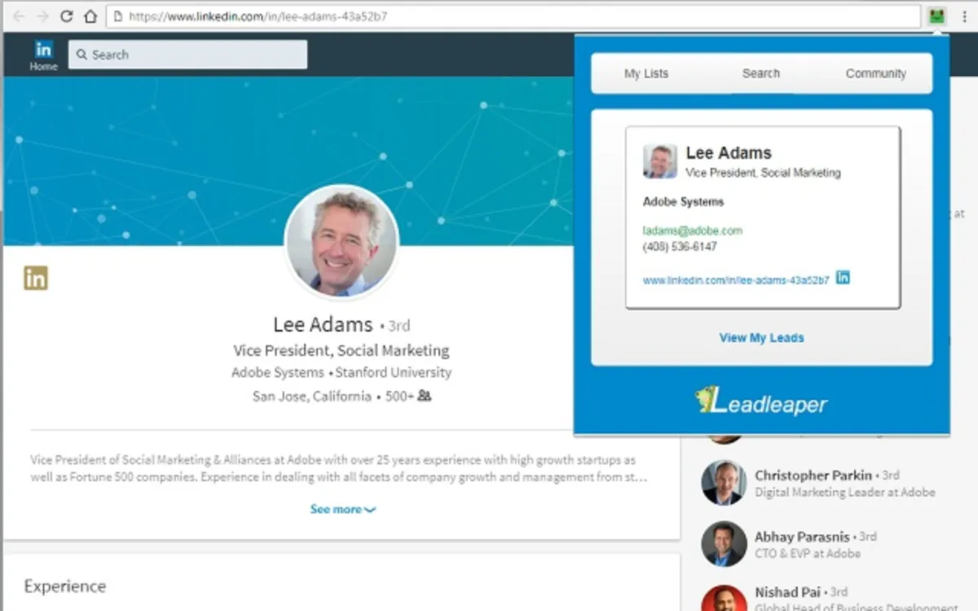Click Nishad Pai's avatar photo
Image resolution: width=978 pixels, height=611 pixels.
[x=724, y=598]
